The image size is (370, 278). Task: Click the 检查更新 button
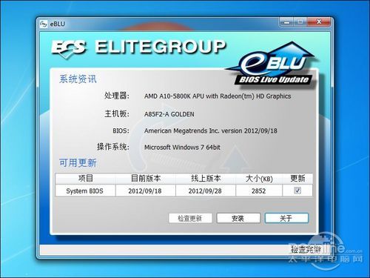[190, 218]
